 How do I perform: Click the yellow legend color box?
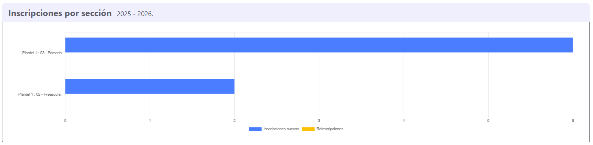point(308,129)
